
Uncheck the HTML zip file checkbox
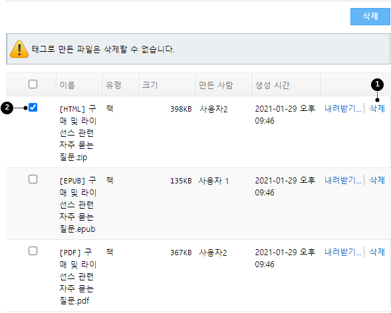(x=33, y=108)
